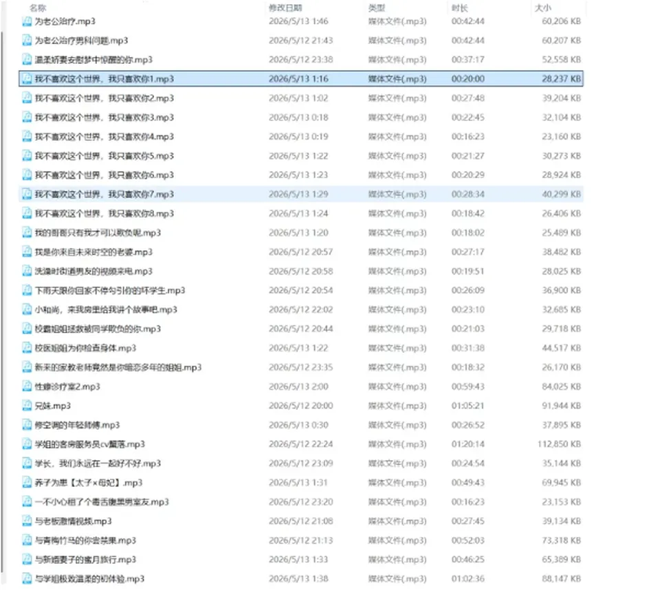Image resolution: width=660 pixels, height=590 pixels.
Task: Sort the list by 大小 header
Action: click(542, 8)
